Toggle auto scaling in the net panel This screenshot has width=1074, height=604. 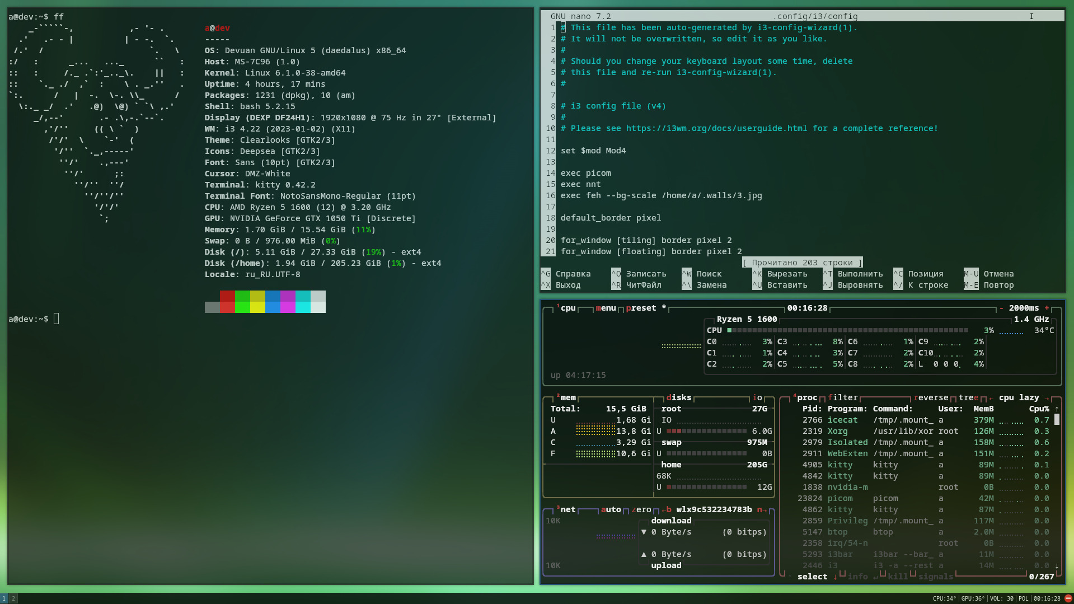[x=611, y=510]
